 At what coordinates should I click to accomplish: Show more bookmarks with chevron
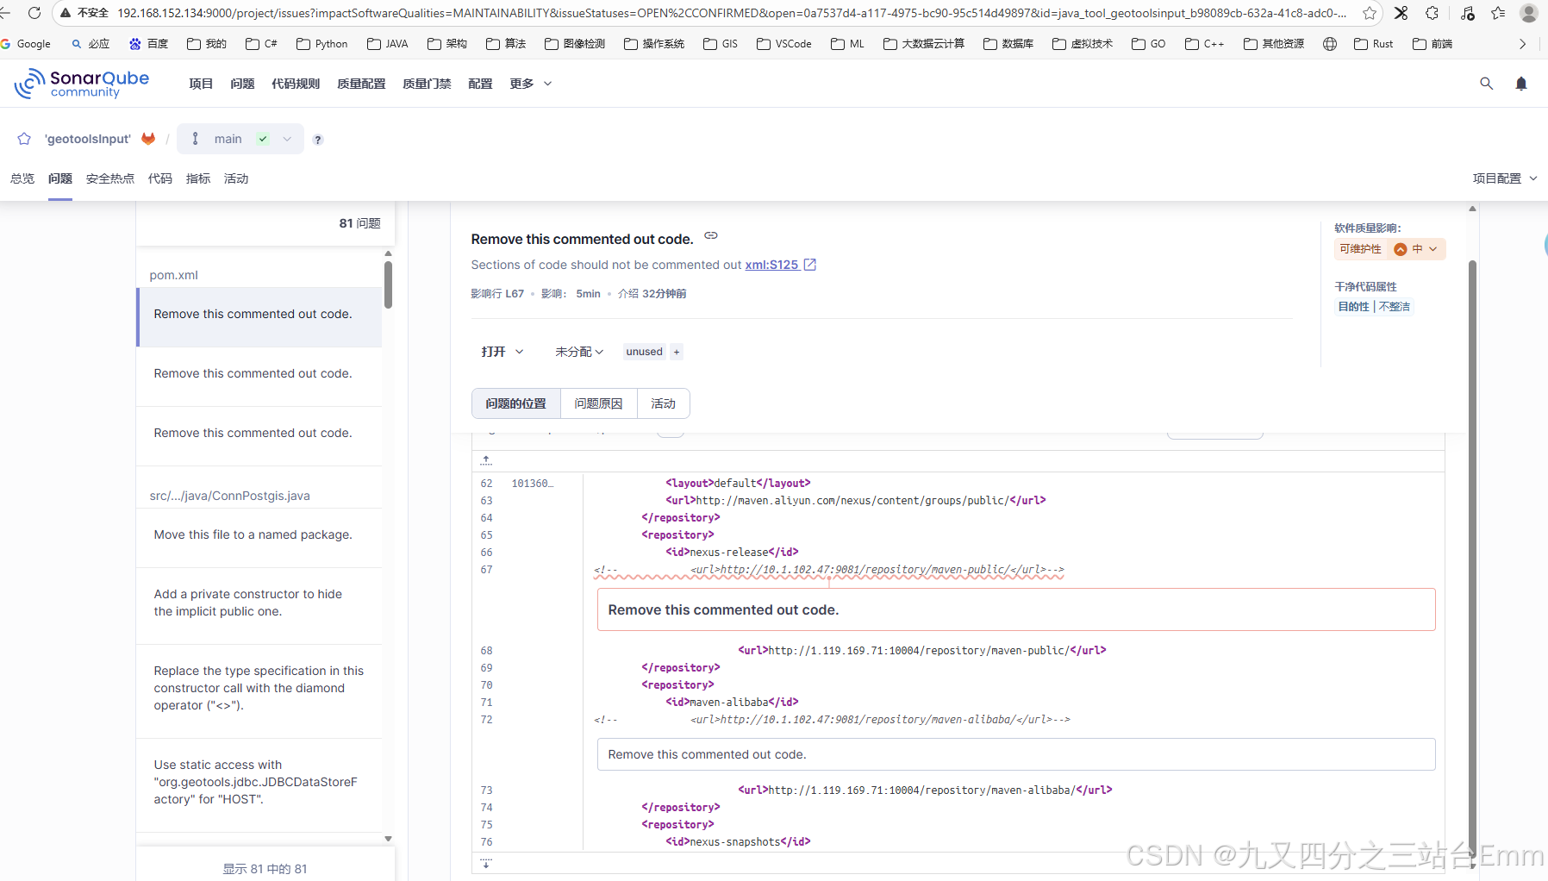tap(1522, 44)
